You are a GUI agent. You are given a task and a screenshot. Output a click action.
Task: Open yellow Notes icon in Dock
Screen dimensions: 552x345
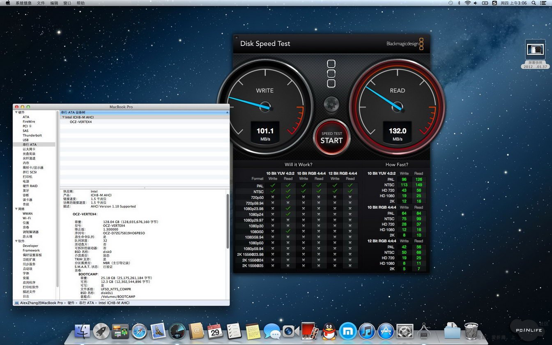[x=253, y=331]
